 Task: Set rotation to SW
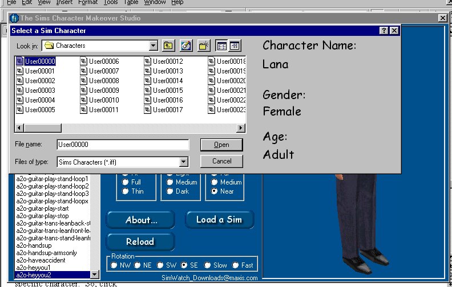pos(160,265)
